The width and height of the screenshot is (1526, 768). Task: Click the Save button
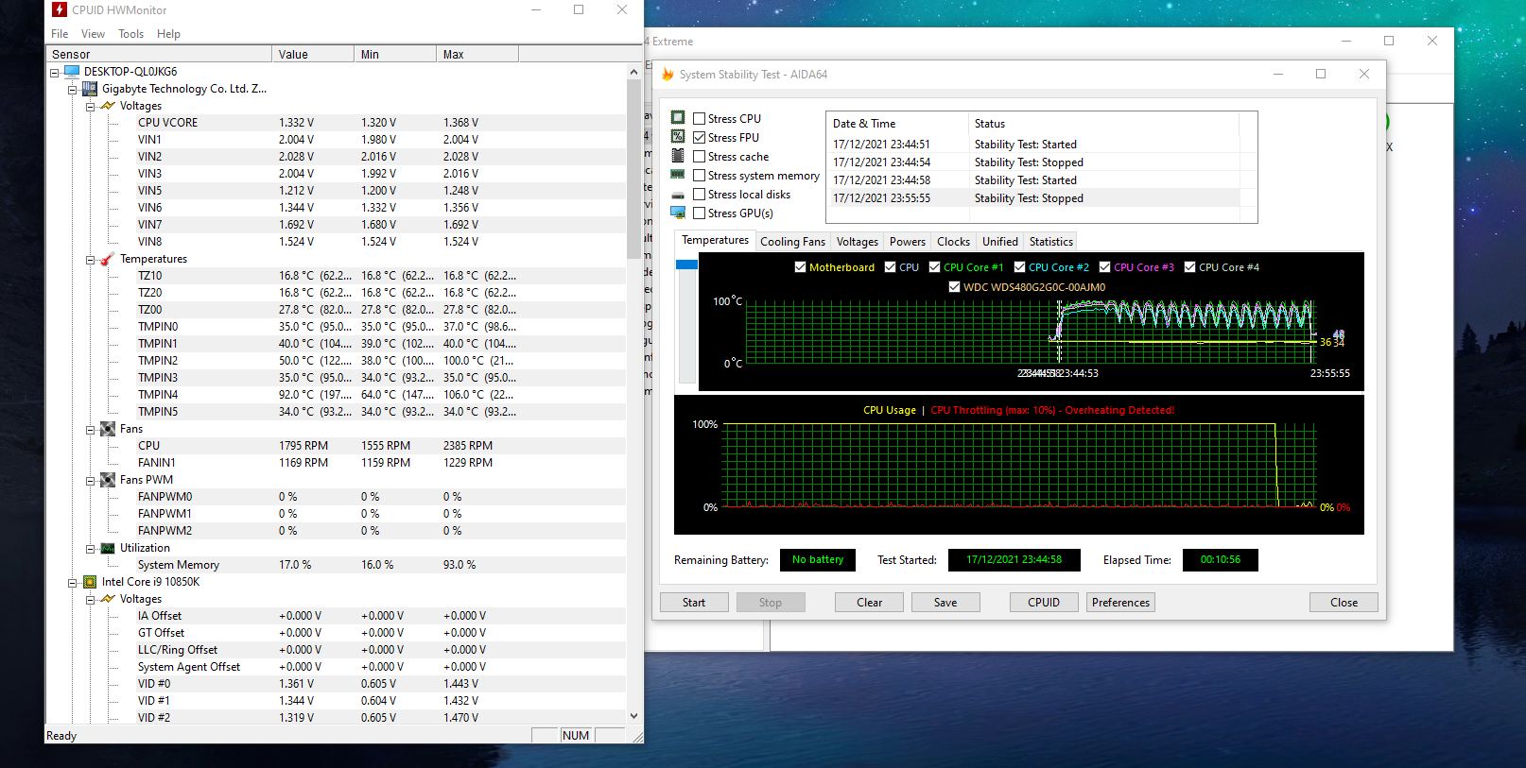coord(945,603)
